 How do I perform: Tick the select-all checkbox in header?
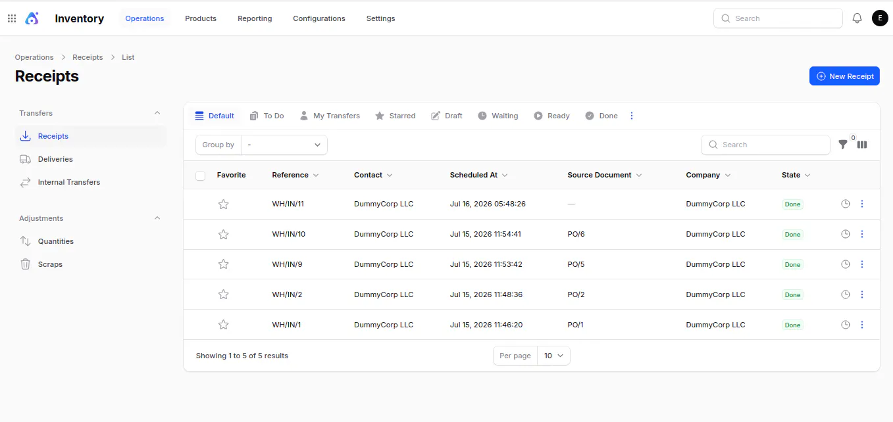[201, 176]
